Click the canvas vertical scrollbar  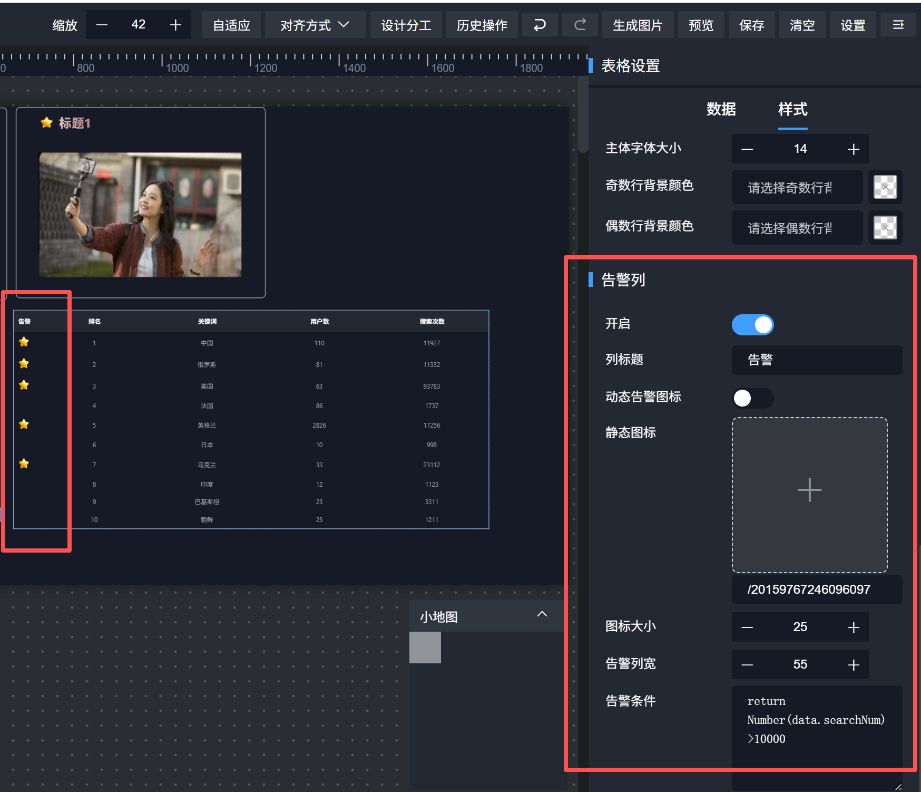tap(583, 115)
